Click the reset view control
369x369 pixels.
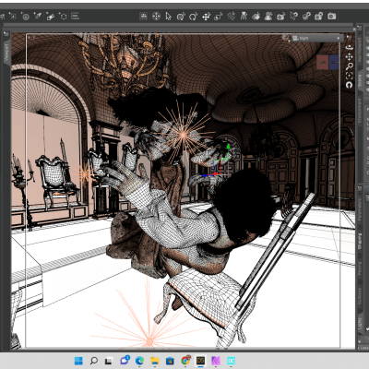(x=349, y=85)
